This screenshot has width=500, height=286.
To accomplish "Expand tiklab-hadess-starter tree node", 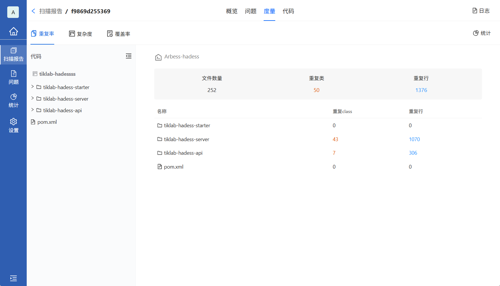I will [x=32, y=86].
